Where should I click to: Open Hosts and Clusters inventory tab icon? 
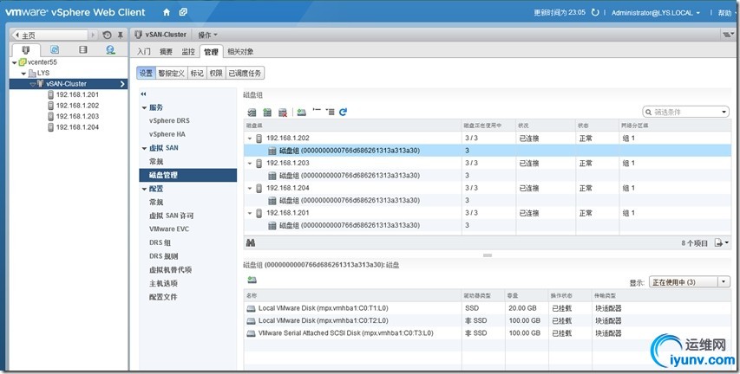pos(26,49)
